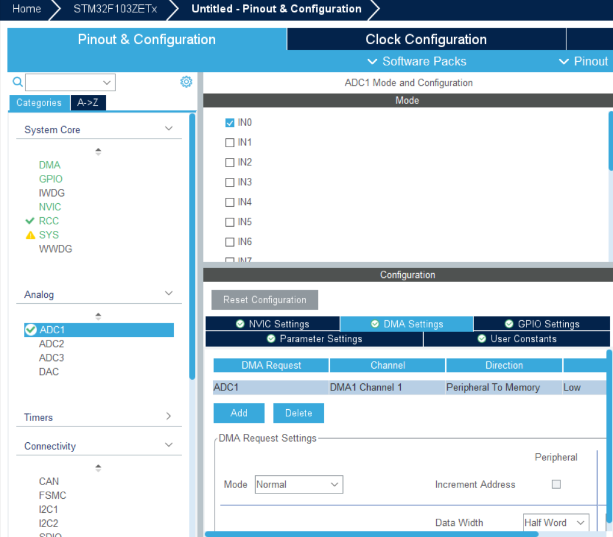Click the DMA1 Channel 1 table cell

pos(387,387)
